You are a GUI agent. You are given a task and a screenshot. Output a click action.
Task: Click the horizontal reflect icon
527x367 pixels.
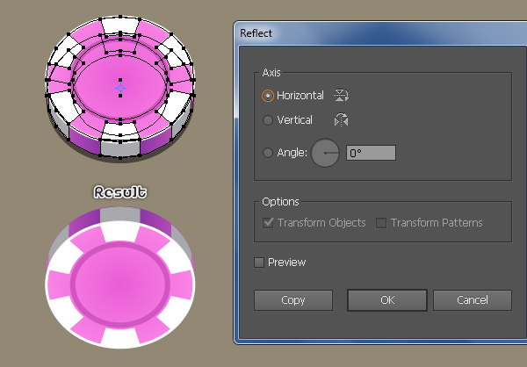(341, 96)
